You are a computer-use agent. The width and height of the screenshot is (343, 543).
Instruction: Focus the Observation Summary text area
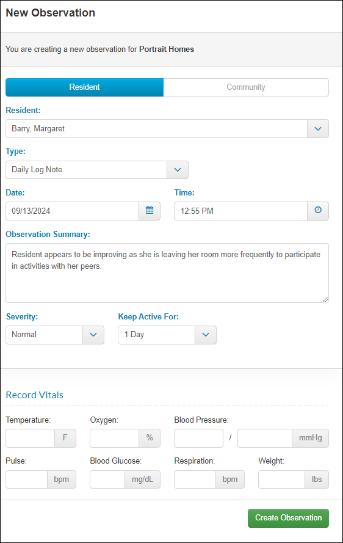point(167,273)
